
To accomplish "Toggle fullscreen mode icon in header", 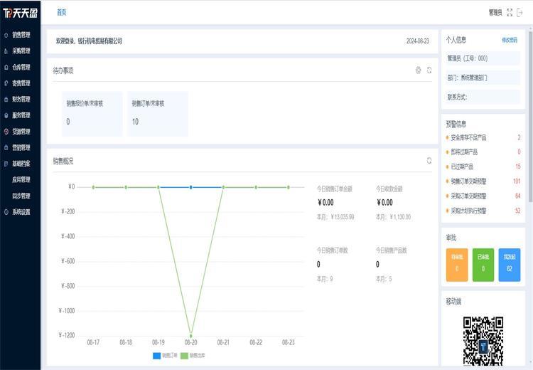I will (x=510, y=13).
